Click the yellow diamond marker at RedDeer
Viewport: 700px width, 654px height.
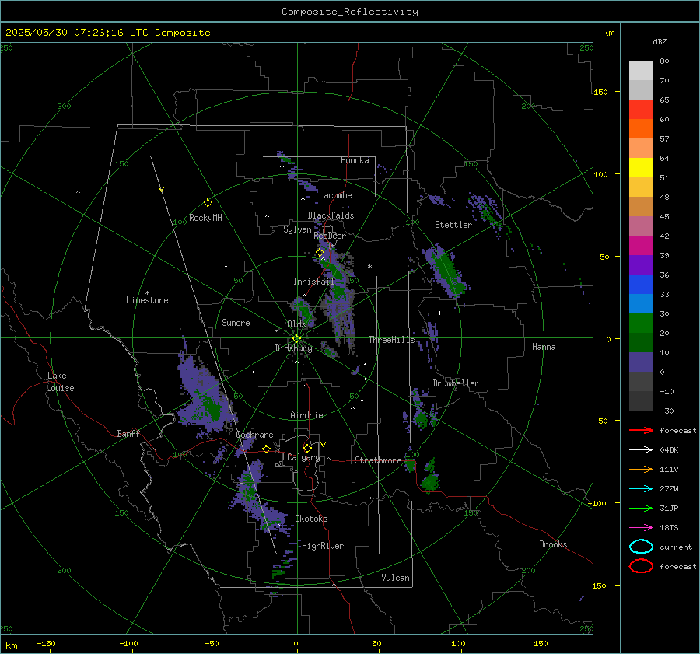click(320, 253)
